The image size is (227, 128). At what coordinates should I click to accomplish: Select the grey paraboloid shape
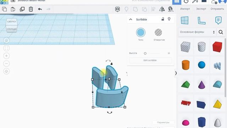(x=217, y=123)
